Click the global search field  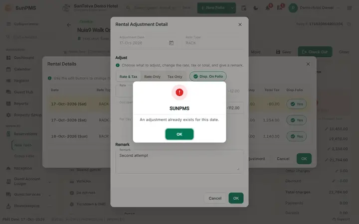tap(159, 8)
